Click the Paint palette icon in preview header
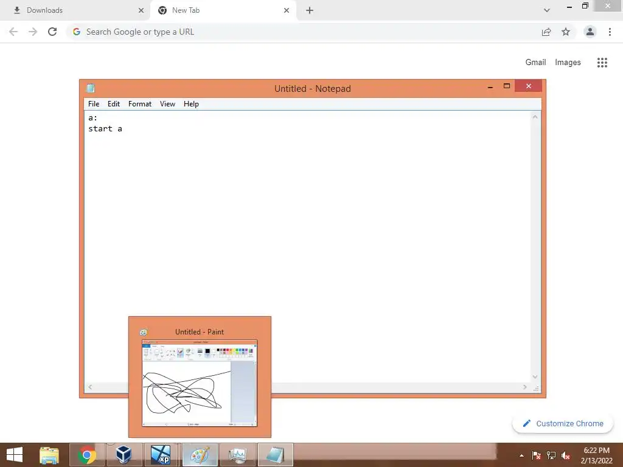 pyautogui.click(x=144, y=333)
